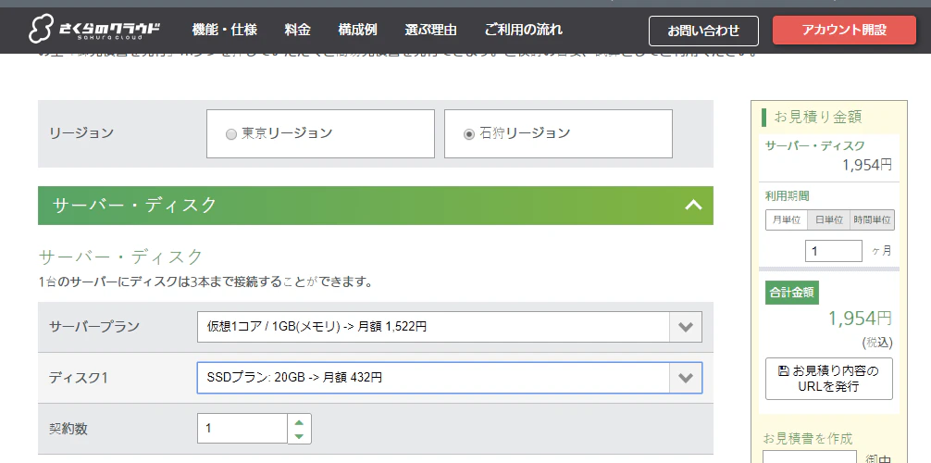Click the Sakura Cloud logo
This screenshot has width=931, height=463.
click(x=93, y=29)
